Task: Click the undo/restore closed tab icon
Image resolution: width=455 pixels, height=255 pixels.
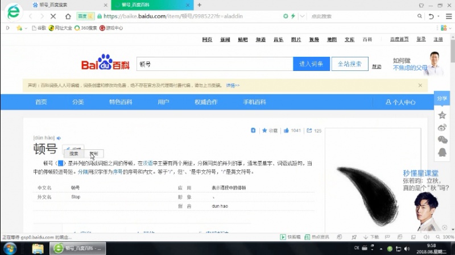Action: point(431,16)
